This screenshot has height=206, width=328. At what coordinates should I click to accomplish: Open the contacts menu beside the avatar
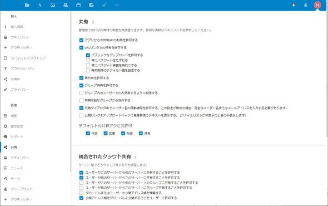click(x=306, y=5)
